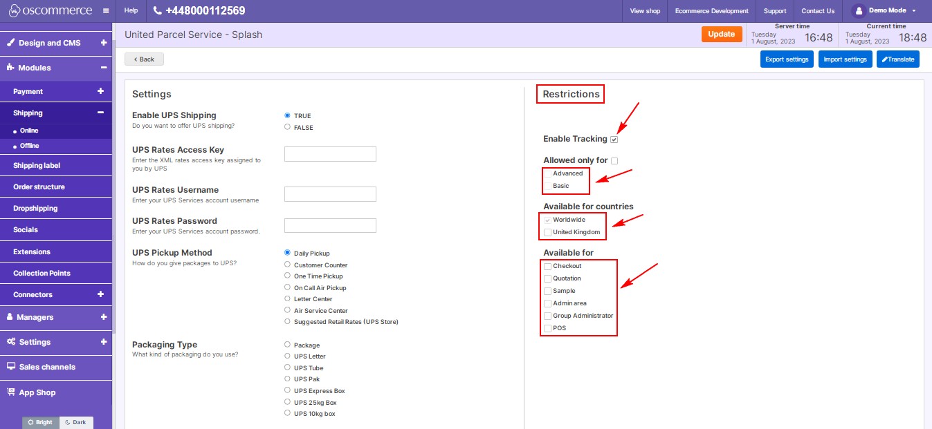Toggle the Allowed only for checkbox
932x429 pixels.
(614, 161)
